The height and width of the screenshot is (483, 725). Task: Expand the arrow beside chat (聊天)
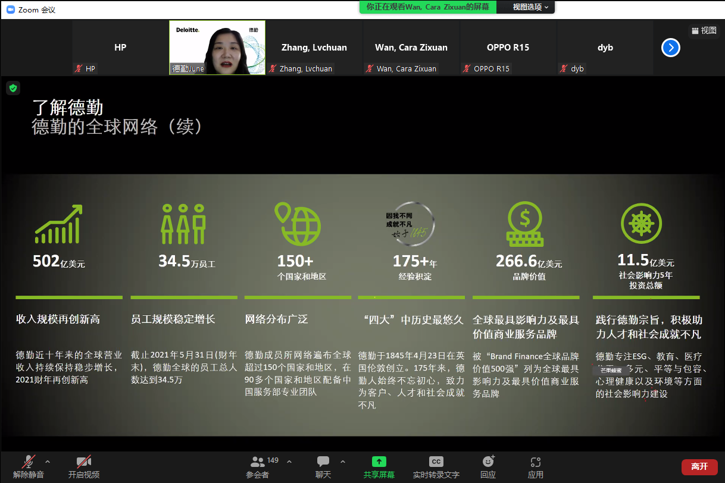point(342,462)
